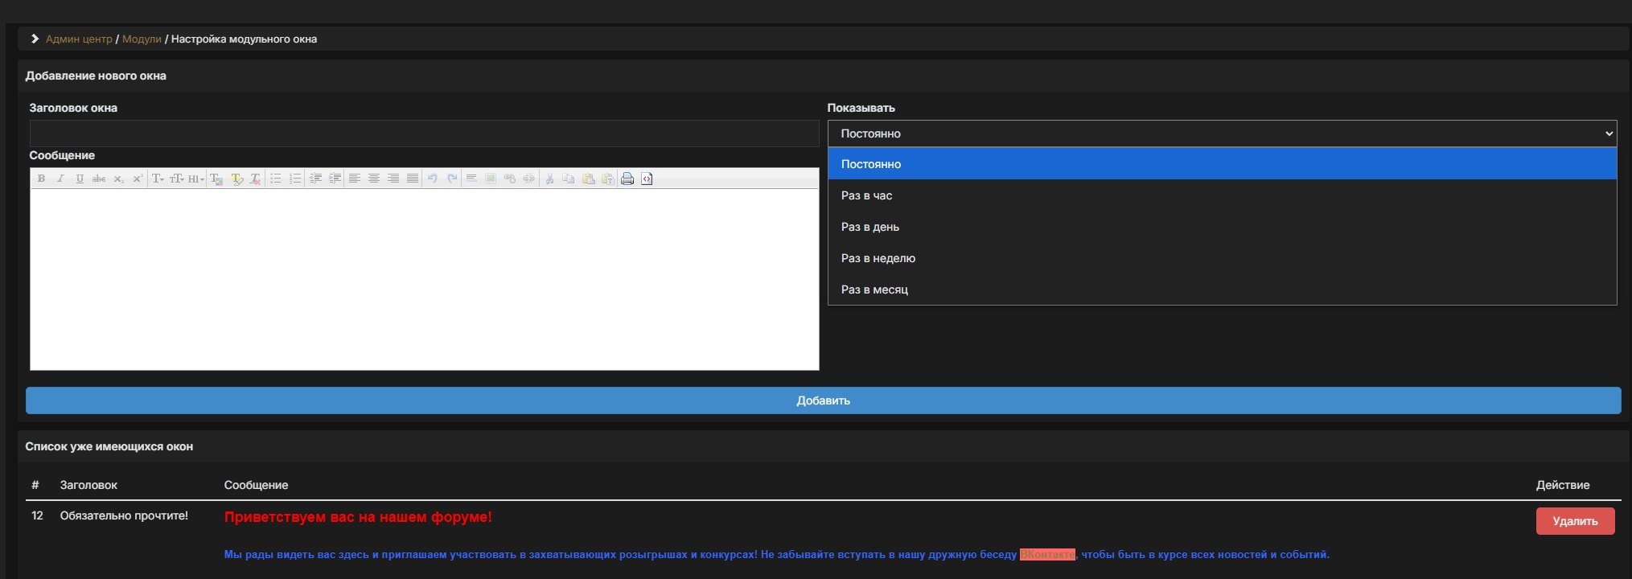Image resolution: width=1632 pixels, height=579 pixels.
Task: Select Раз в месяц option
Action: pos(874,289)
